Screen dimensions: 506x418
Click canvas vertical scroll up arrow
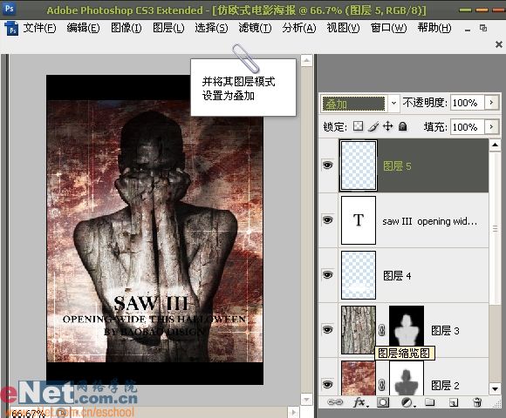(306, 60)
